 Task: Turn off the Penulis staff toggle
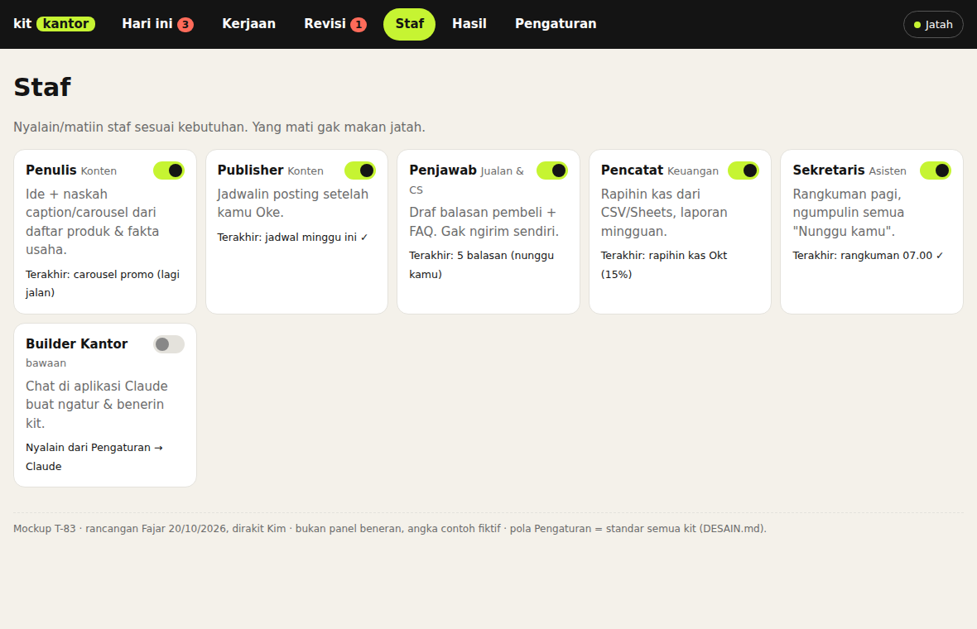(169, 170)
